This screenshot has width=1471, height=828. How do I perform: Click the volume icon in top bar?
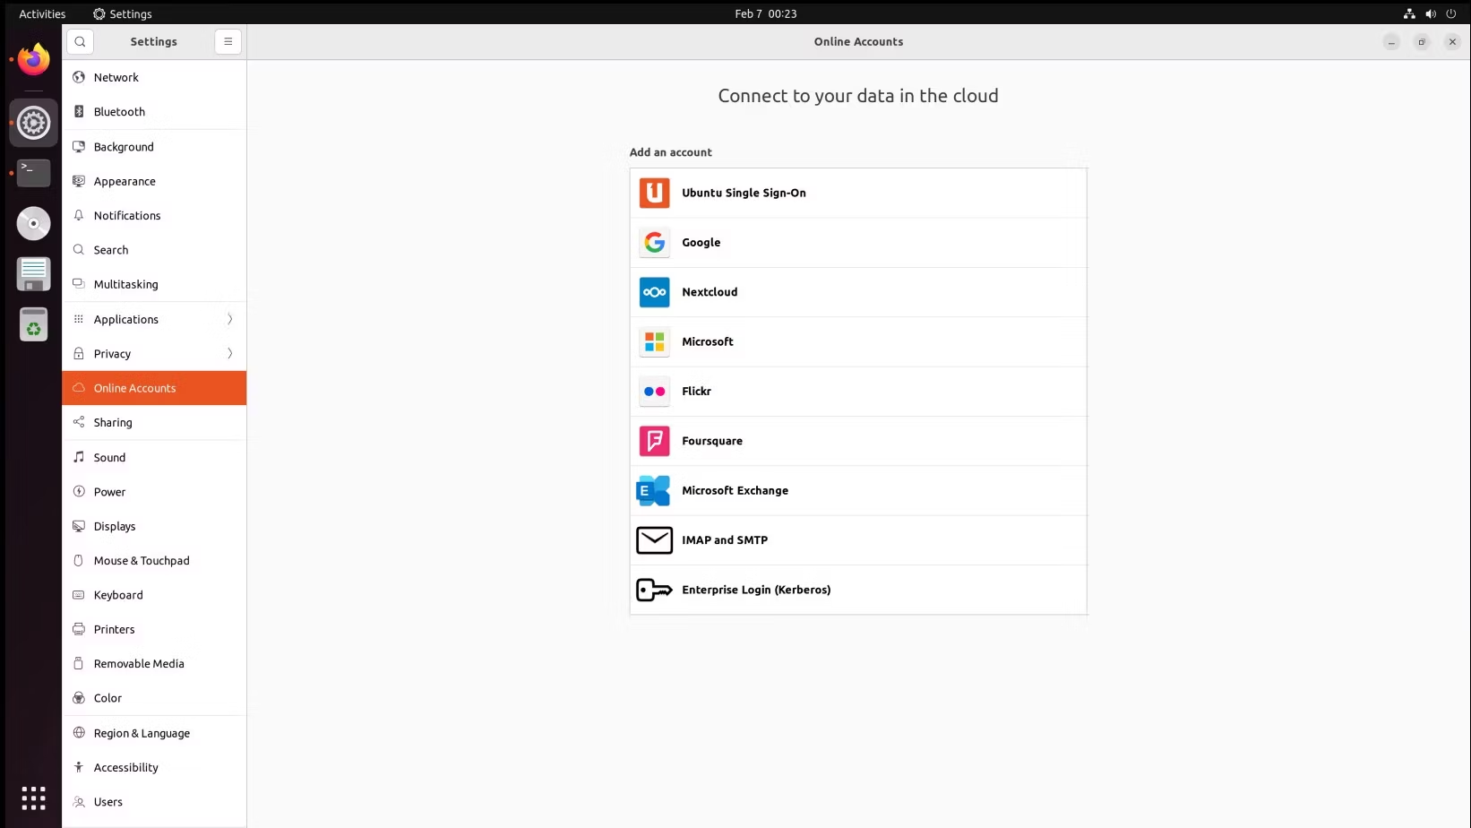pos(1431,13)
